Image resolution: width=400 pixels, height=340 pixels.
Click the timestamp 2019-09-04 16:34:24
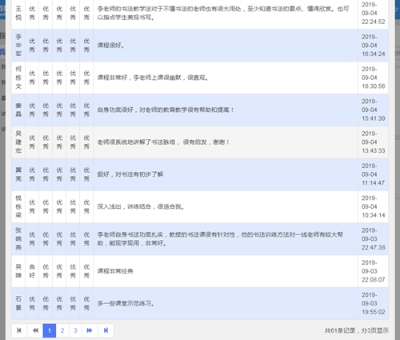point(373,46)
